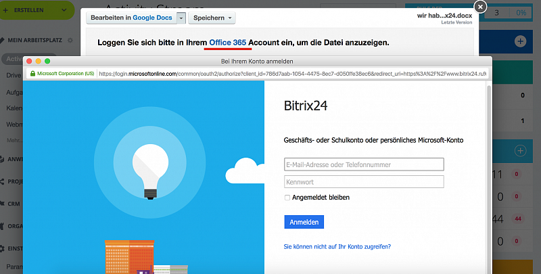Click the popup window vertical scrollbar
Viewport: 541px width, 274px height.
[x=488, y=179]
